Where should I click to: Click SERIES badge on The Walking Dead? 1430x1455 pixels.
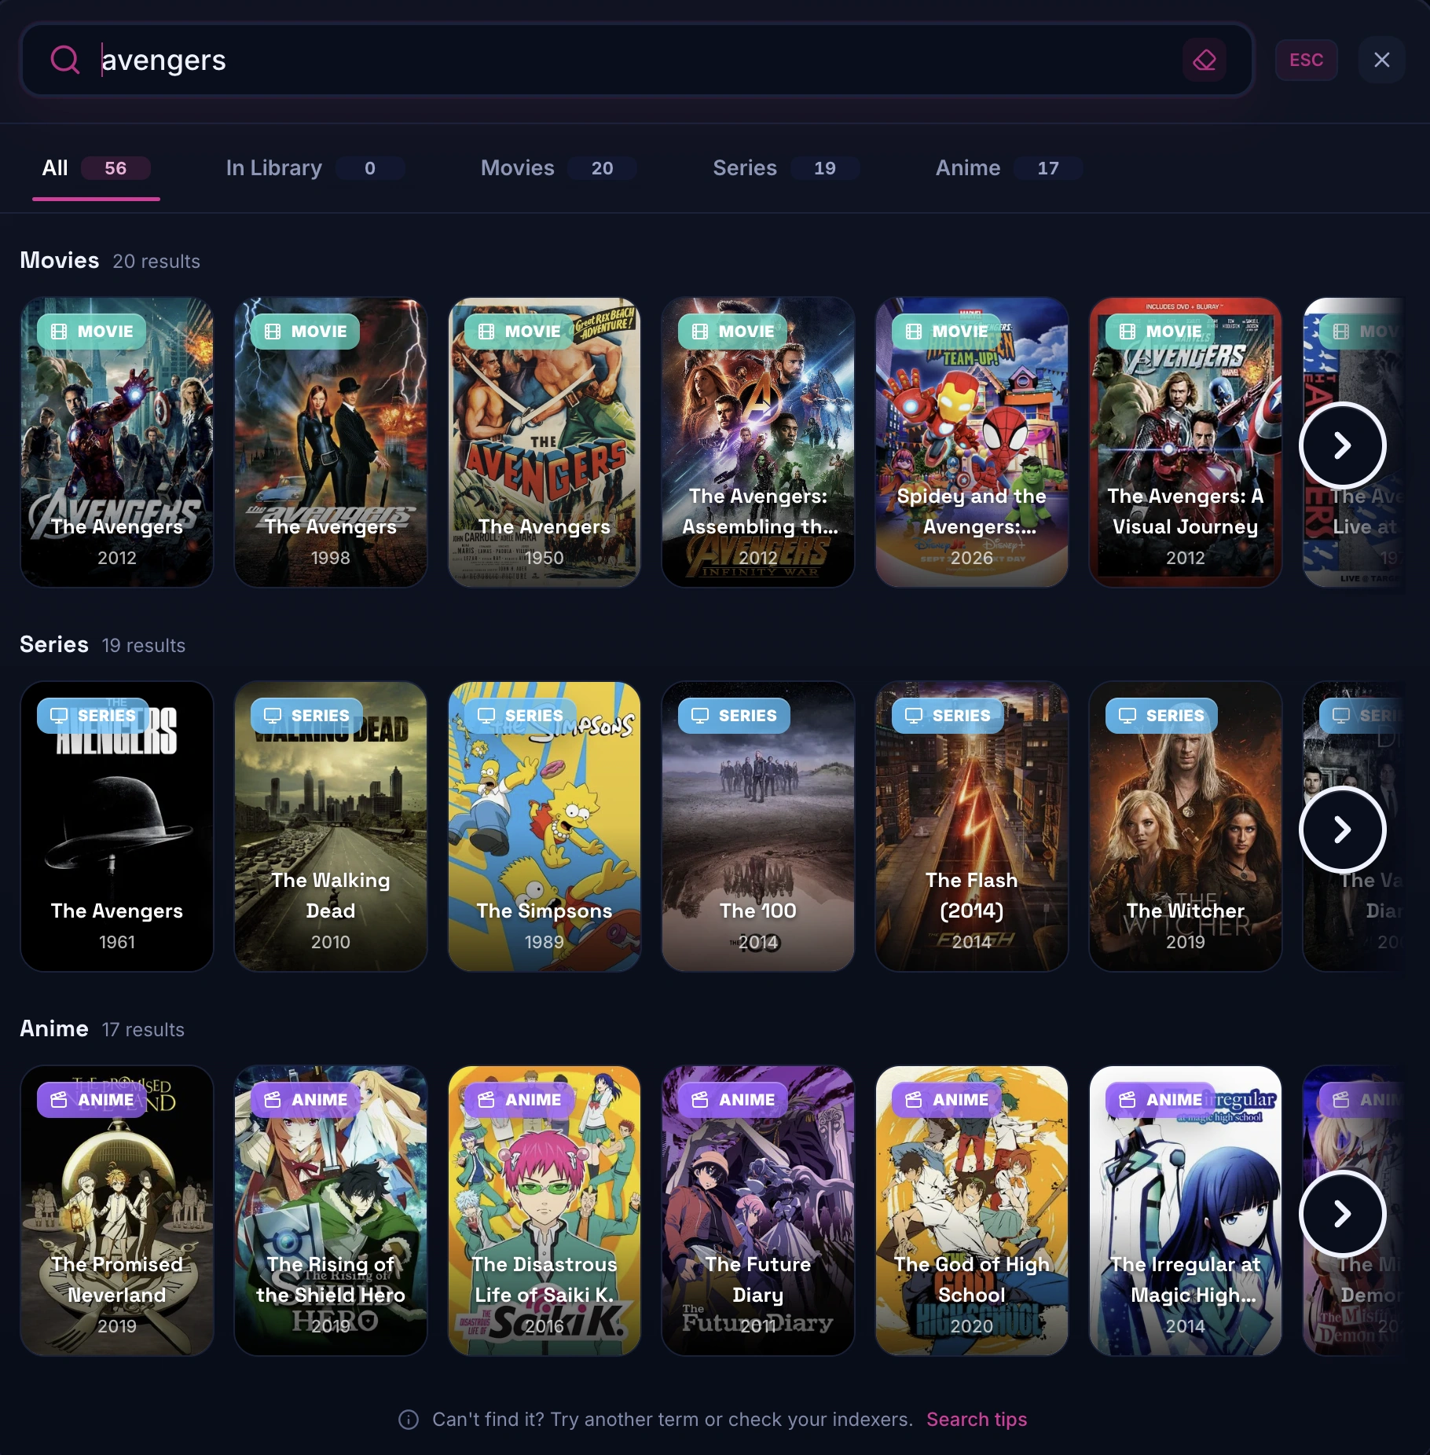coord(306,716)
